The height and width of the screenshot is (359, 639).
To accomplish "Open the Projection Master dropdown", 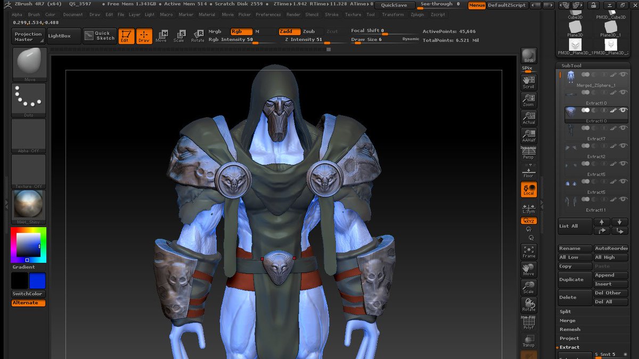I will [x=28, y=36].
